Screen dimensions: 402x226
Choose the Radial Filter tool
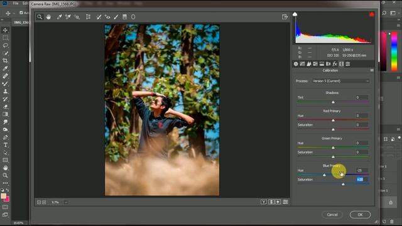(x=133, y=17)
